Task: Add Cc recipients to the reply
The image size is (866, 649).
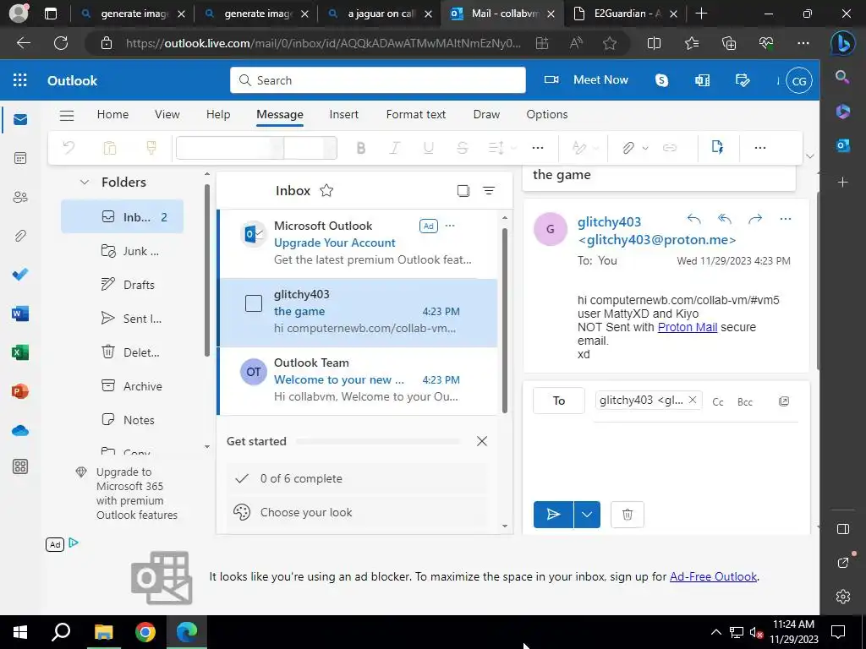Action: coord(718,401)
